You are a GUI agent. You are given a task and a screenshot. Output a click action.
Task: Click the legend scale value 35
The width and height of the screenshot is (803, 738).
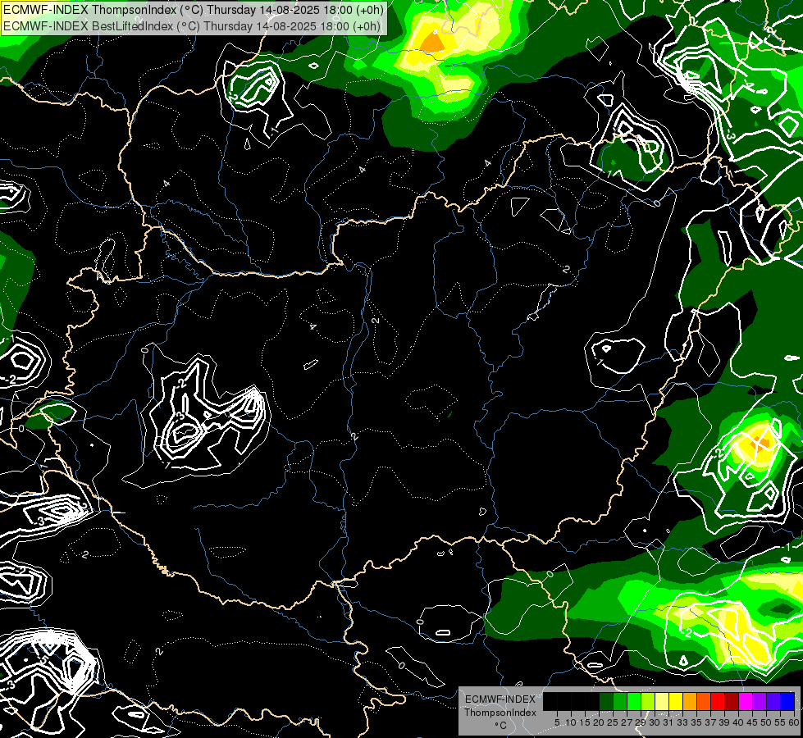pos(697,722)
